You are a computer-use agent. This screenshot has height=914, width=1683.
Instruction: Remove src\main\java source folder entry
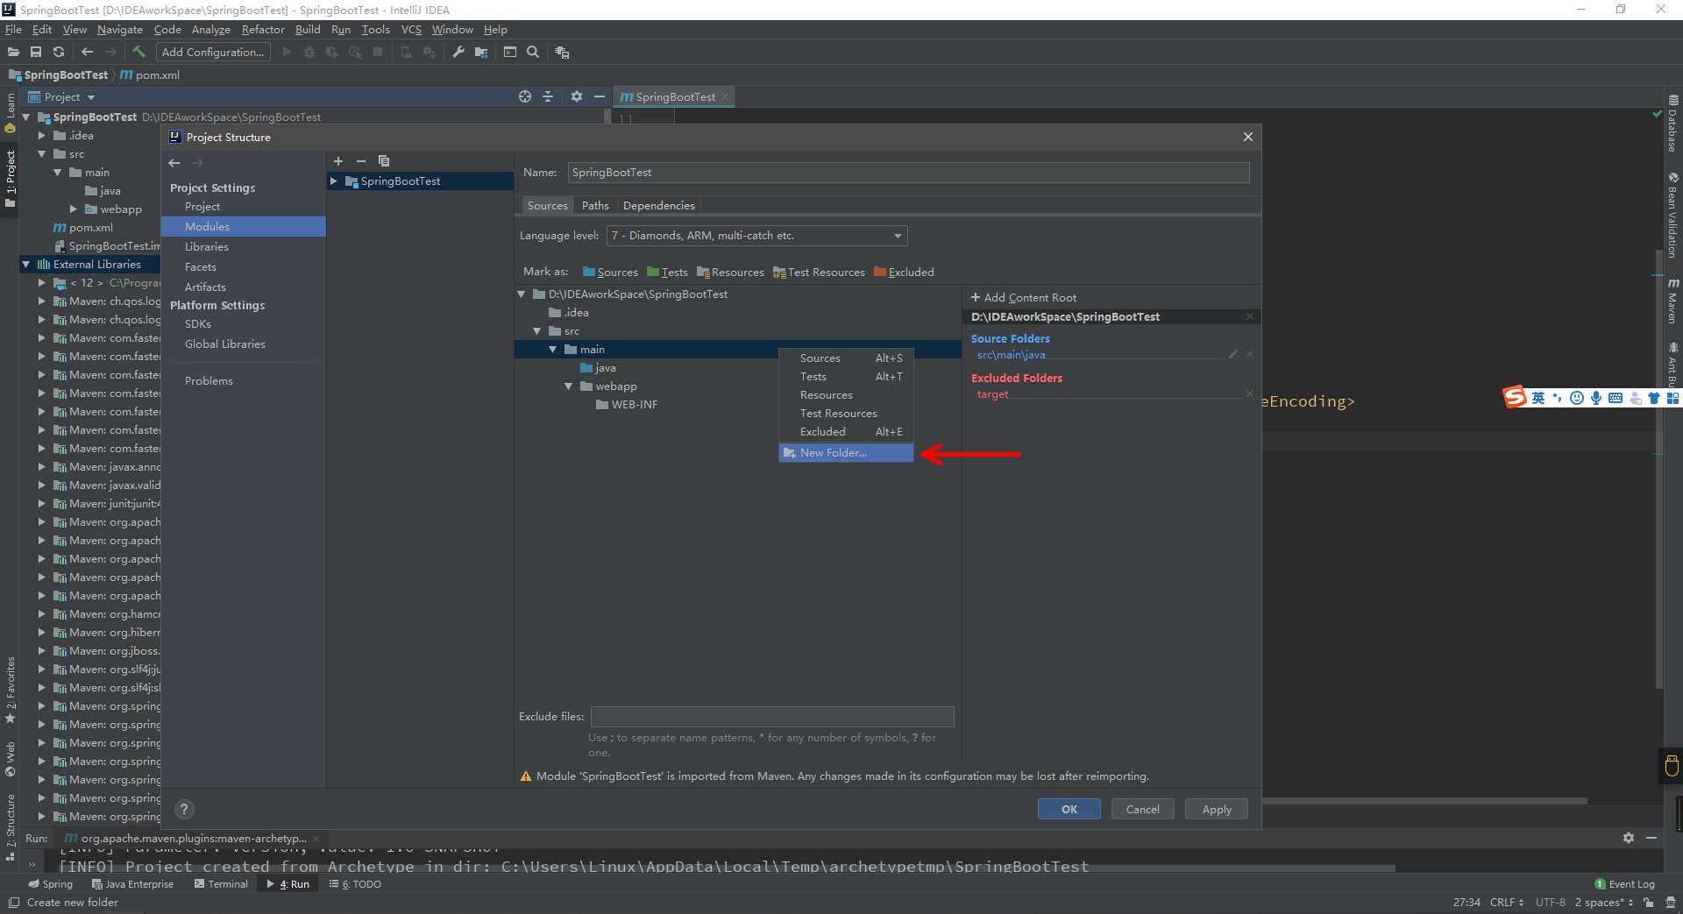click(x=1250, y=354)
